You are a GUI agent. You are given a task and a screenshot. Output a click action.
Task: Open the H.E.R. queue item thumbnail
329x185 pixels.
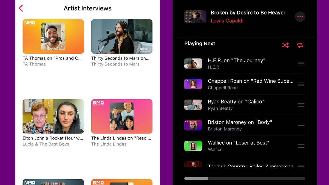click(x=193, y=64)
